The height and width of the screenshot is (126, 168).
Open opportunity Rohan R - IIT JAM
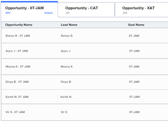point(18,36)
